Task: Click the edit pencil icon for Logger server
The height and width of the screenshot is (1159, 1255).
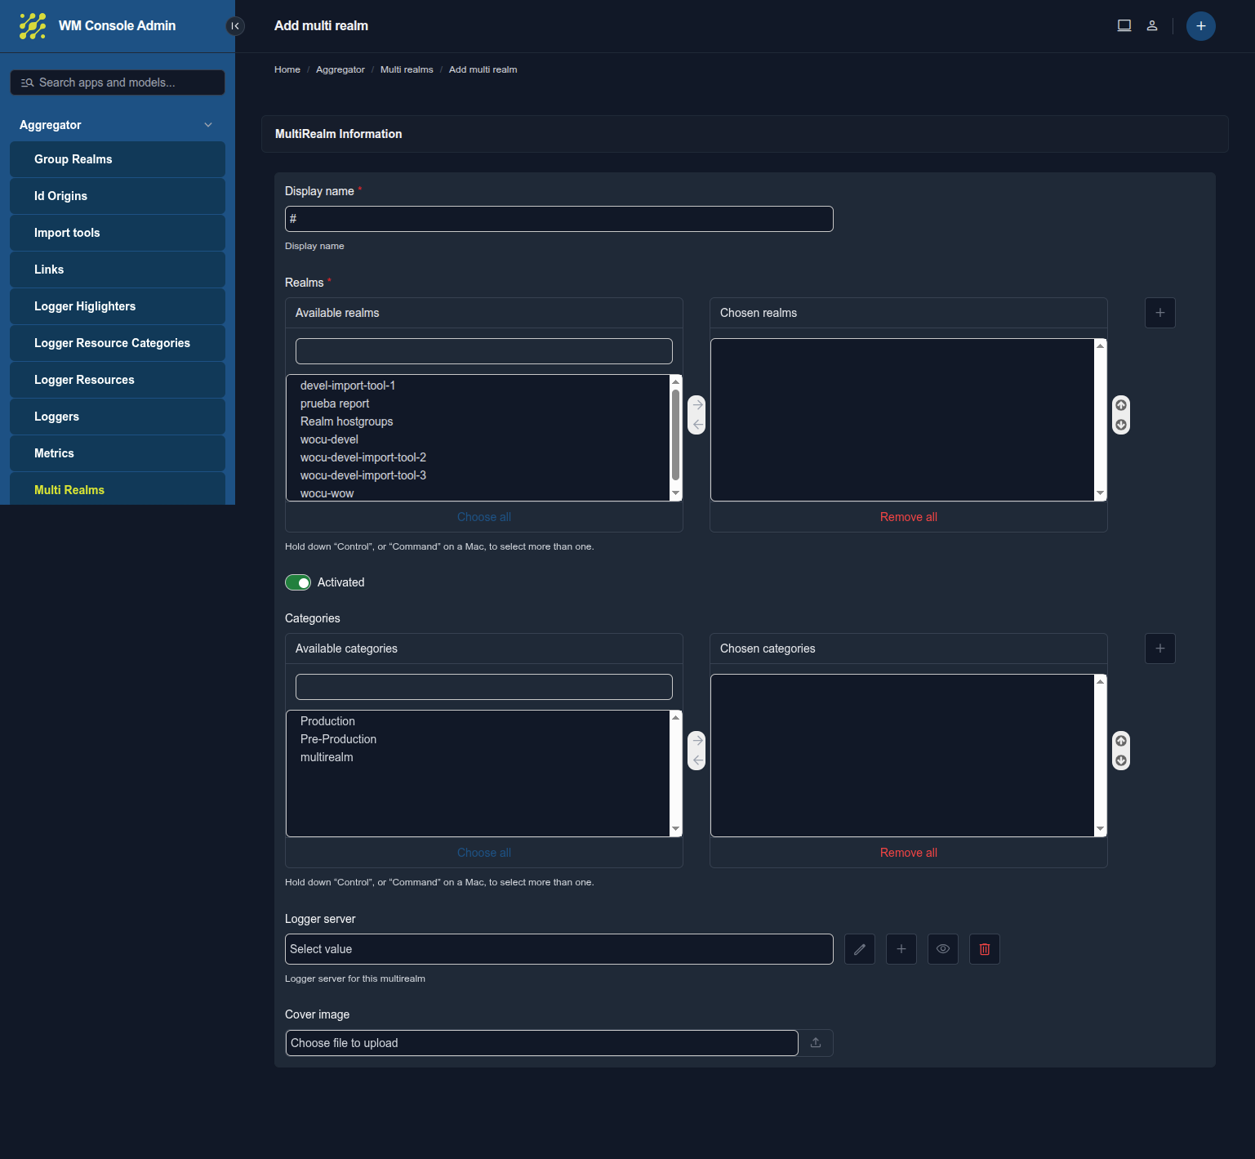Action: point(859,949)
